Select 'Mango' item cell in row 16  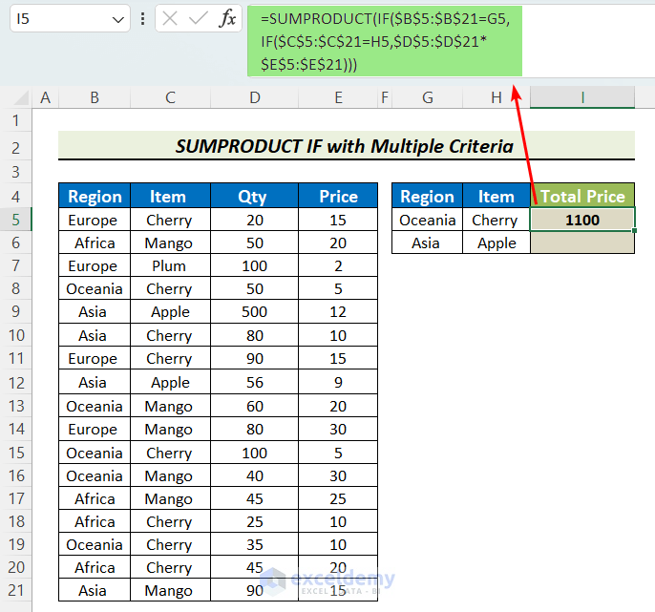(x=170, y=475)
